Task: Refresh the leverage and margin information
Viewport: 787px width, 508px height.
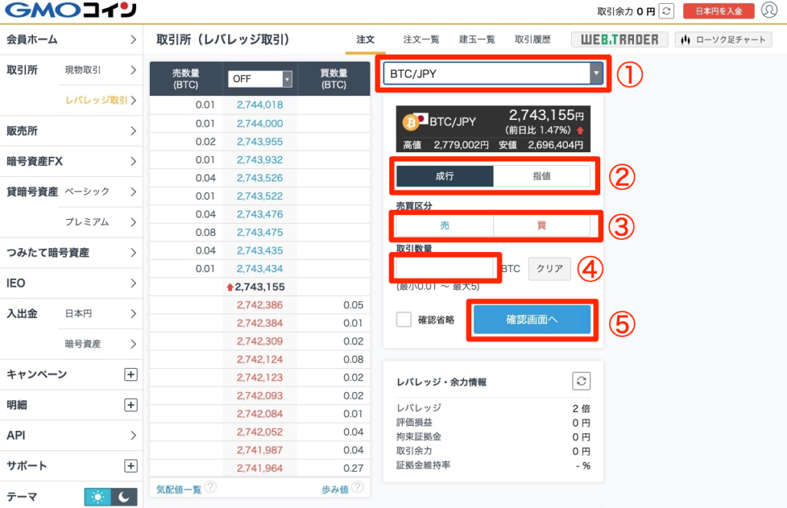Action: point(581,381)
